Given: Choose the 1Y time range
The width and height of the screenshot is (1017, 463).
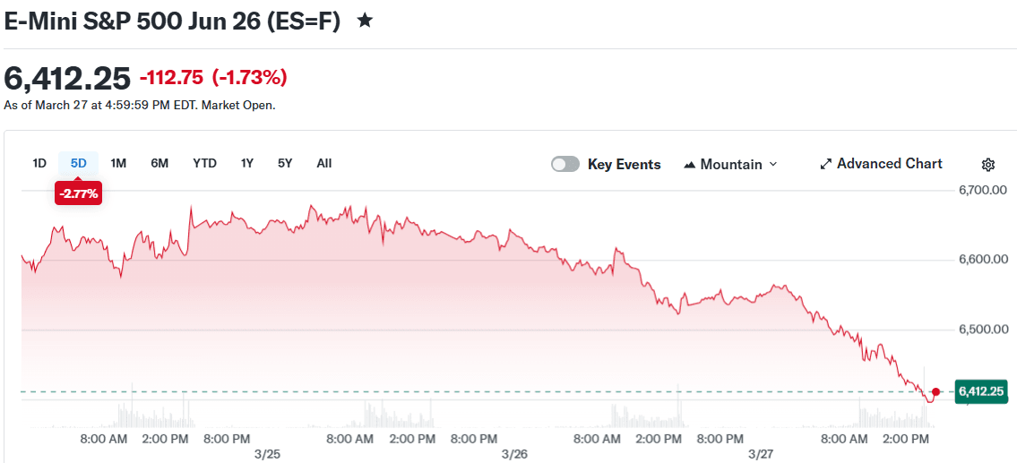Looking at the screenshot, I should point(247,163).
